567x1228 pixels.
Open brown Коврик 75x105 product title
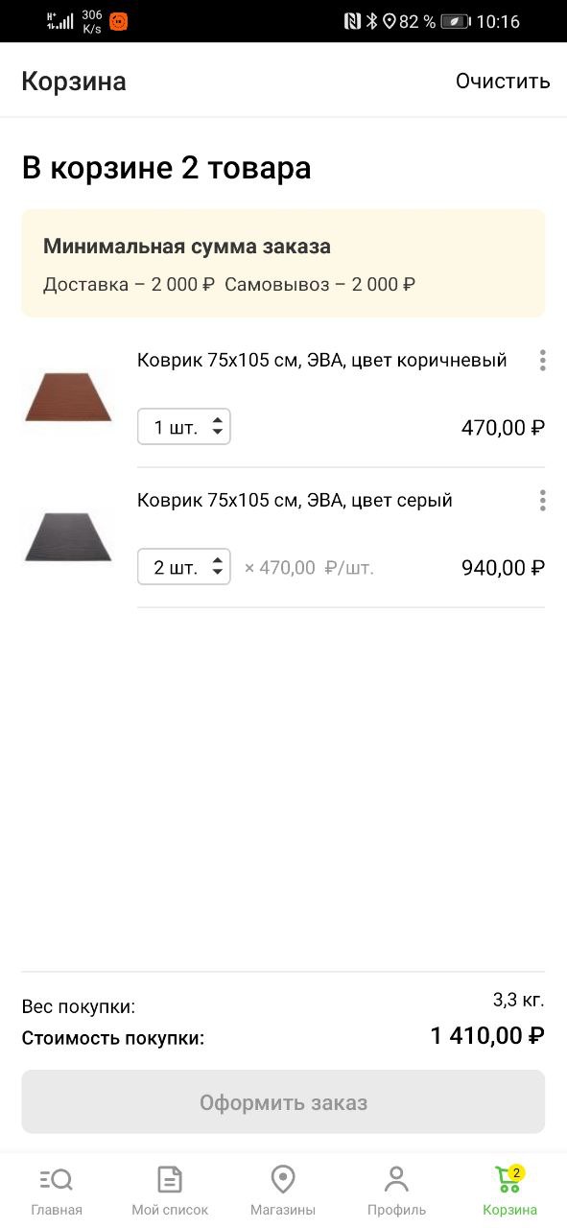click(x=322, y=361)
